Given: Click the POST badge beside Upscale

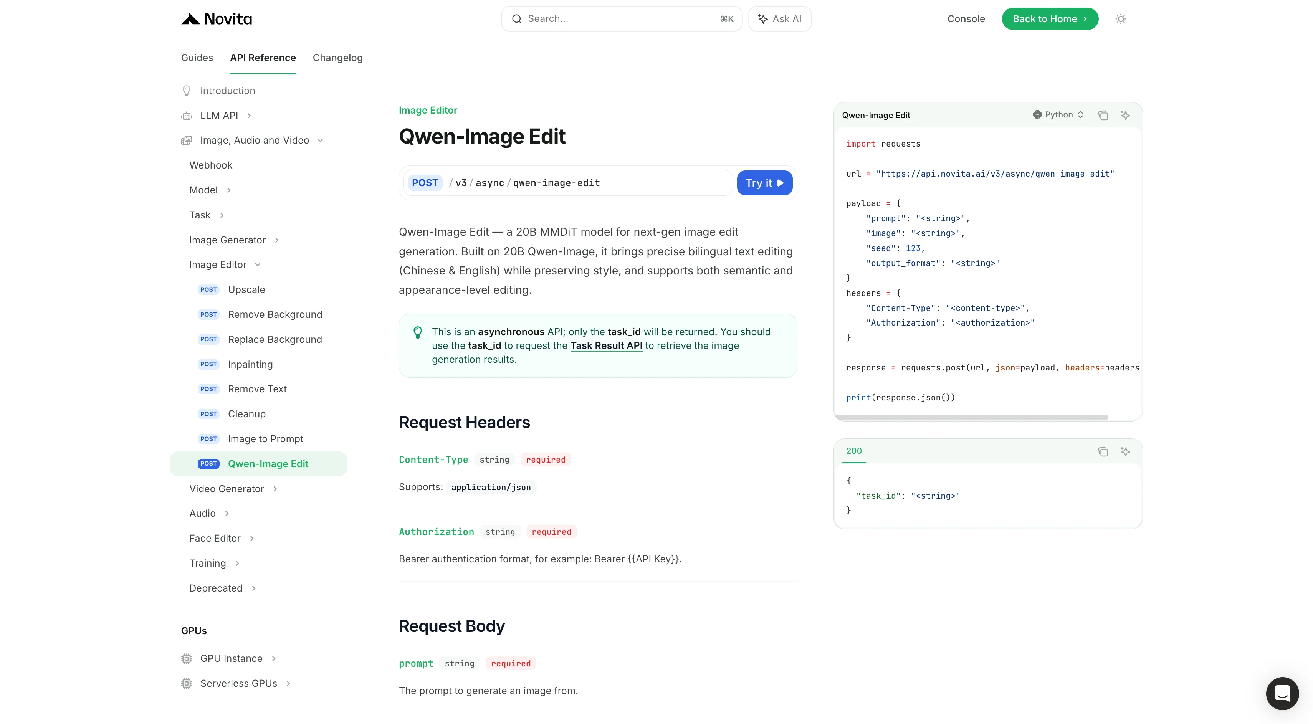Looking at the screenshot, I should (208, 289).
